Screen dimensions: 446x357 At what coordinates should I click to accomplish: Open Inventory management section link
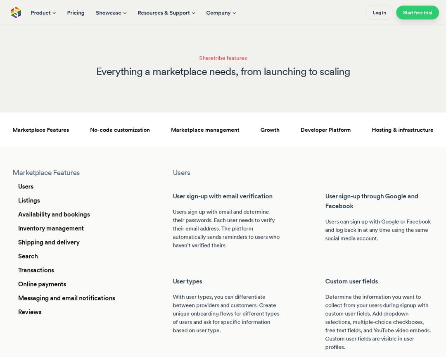tap(51, 228)
